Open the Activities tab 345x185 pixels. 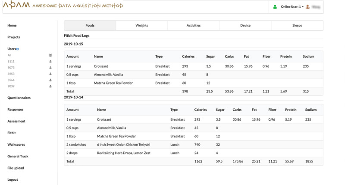click(x=193, y=25)
